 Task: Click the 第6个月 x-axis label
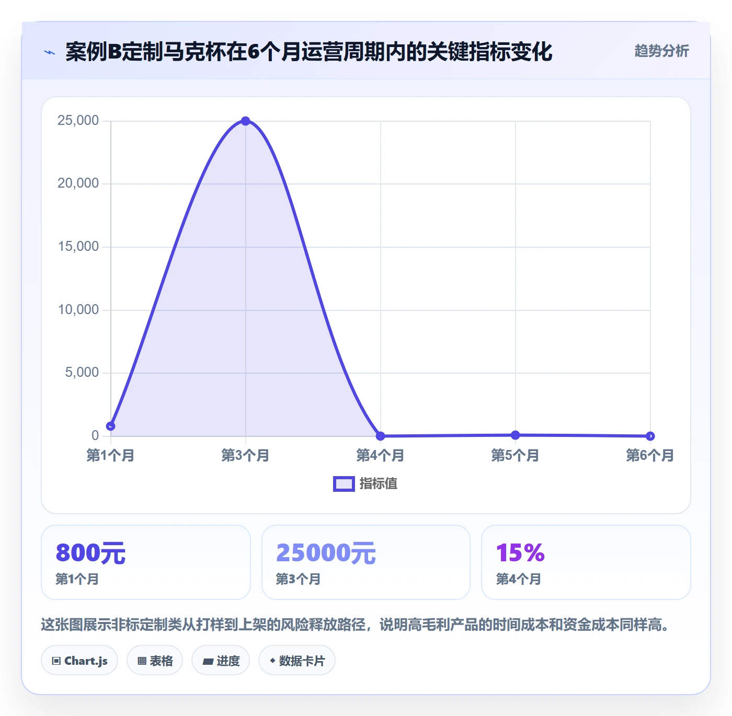click(x=650, y=455)
